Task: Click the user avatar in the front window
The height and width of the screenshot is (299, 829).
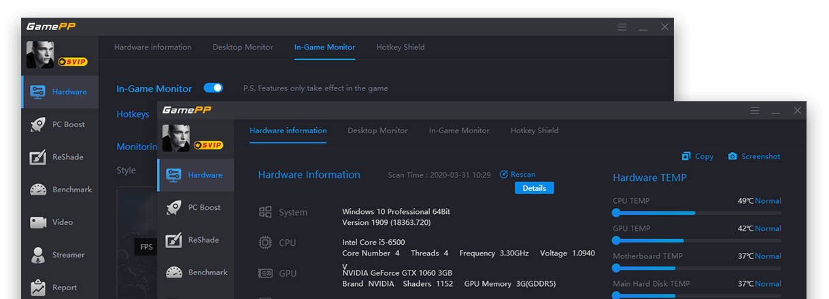Action: [175, 138]
